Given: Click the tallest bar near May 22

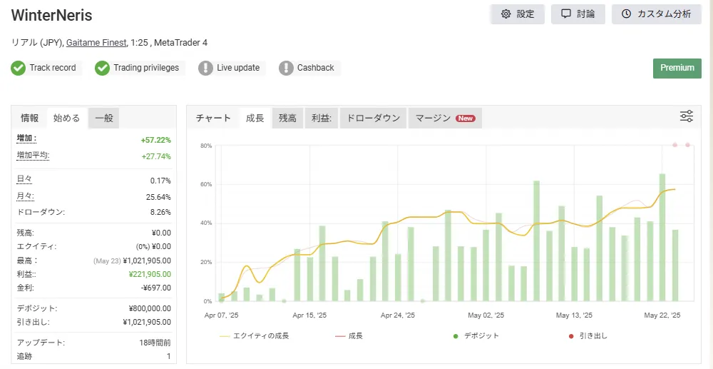Looking at the screenshot, I should (x=662, y=237).
